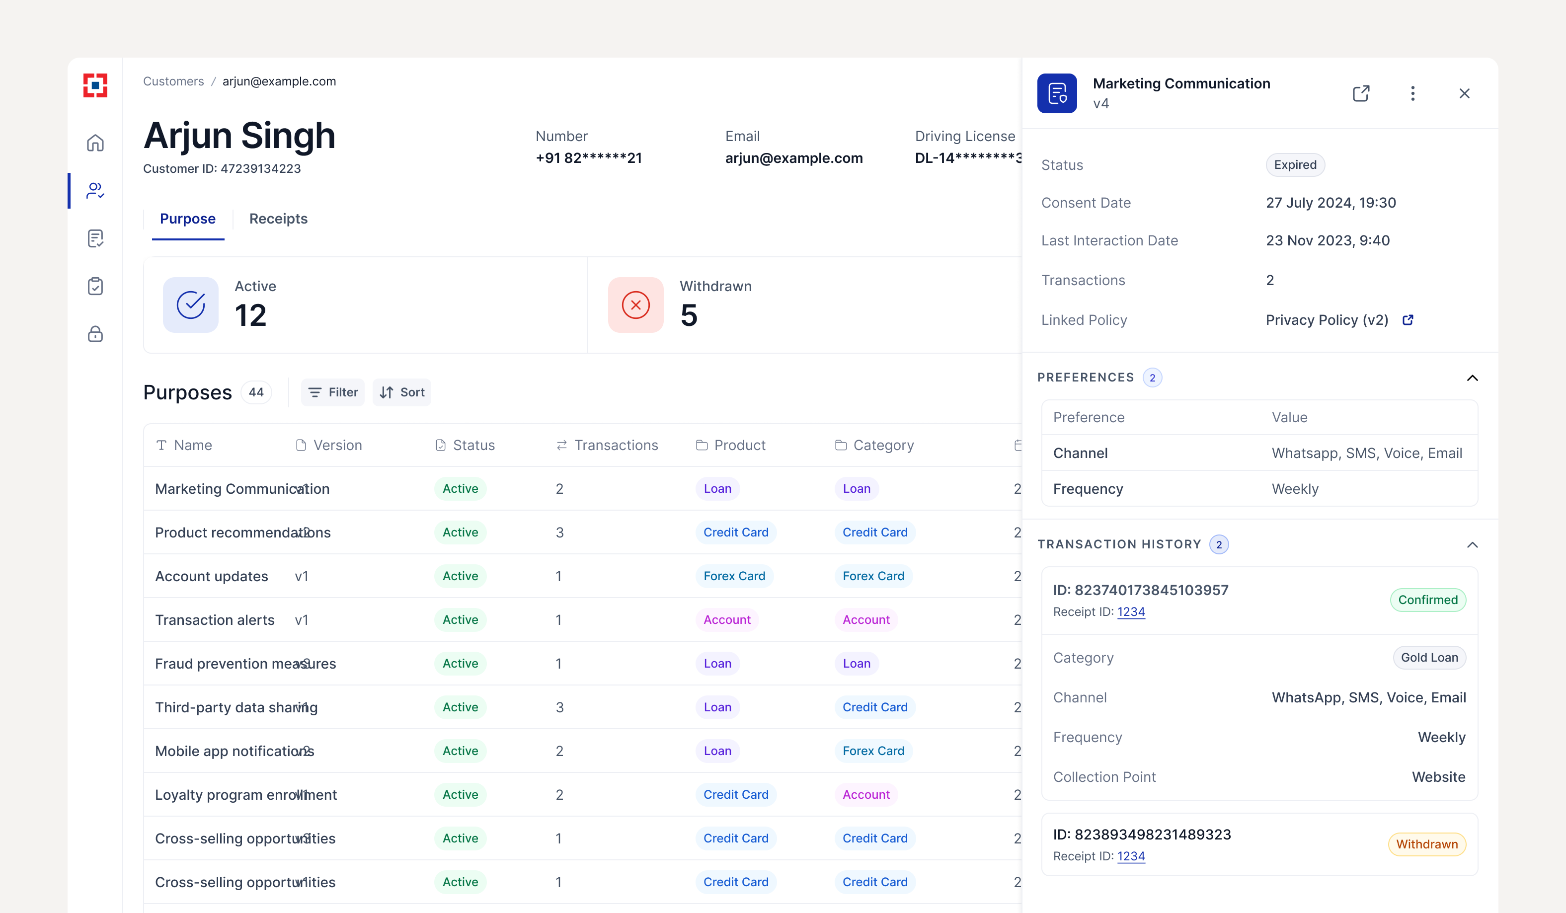Screen dimensions: 1566x913
Task: Click the Category column header
Action: 874,445
